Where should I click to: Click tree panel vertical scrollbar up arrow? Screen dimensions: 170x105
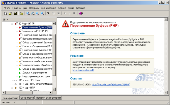[54, 23]
